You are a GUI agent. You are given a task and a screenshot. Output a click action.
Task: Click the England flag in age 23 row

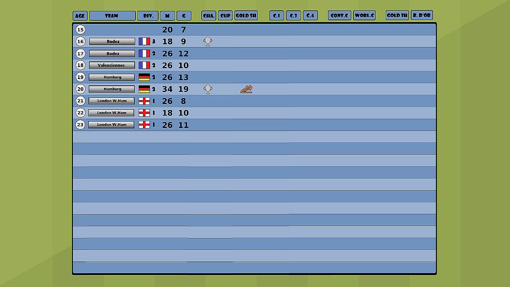[x=144, y=125]
